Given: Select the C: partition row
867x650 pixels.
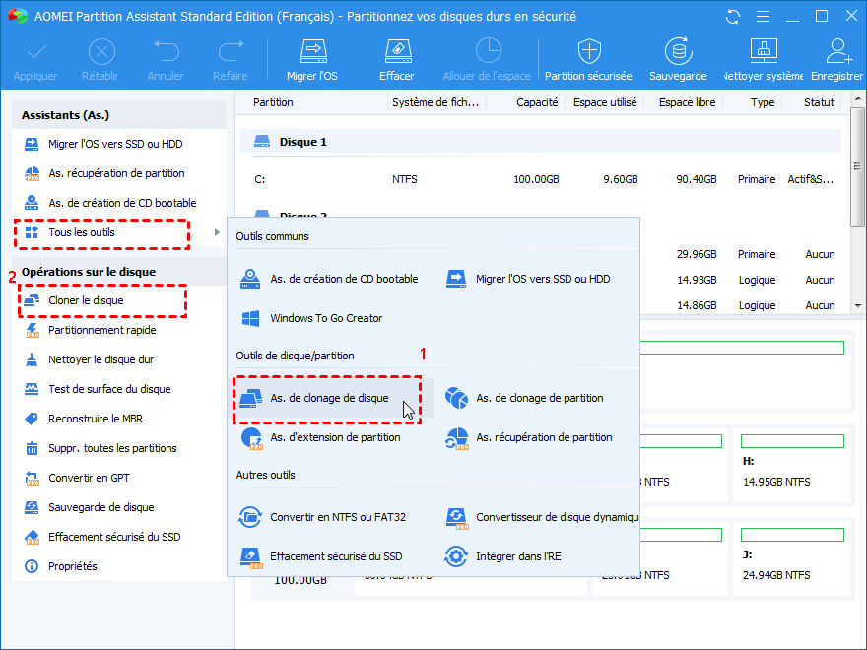Looking at the screenshot, I should pos(541,179).
